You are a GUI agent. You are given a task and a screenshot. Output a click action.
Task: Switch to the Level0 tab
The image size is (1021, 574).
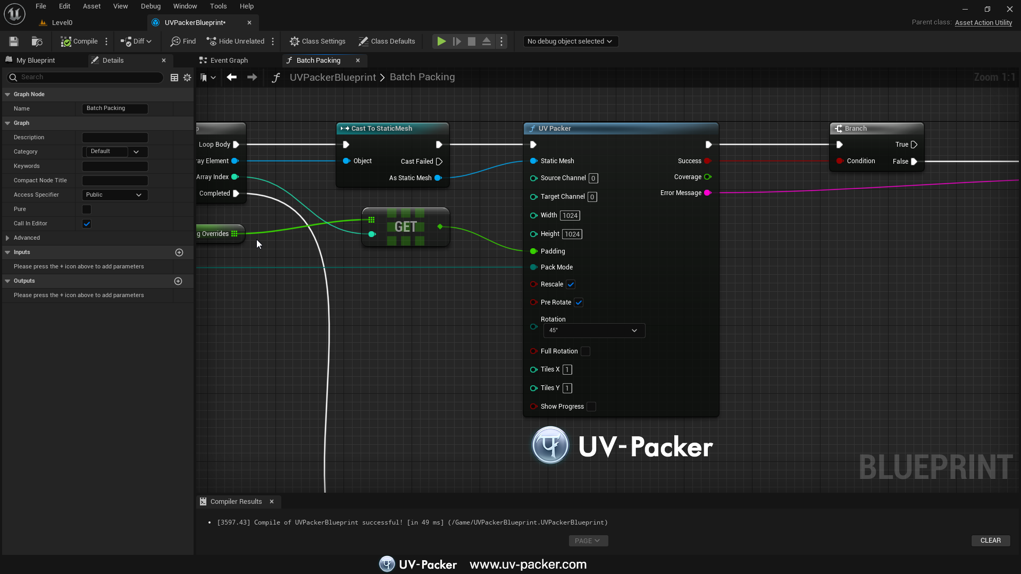tap(62, 23)
